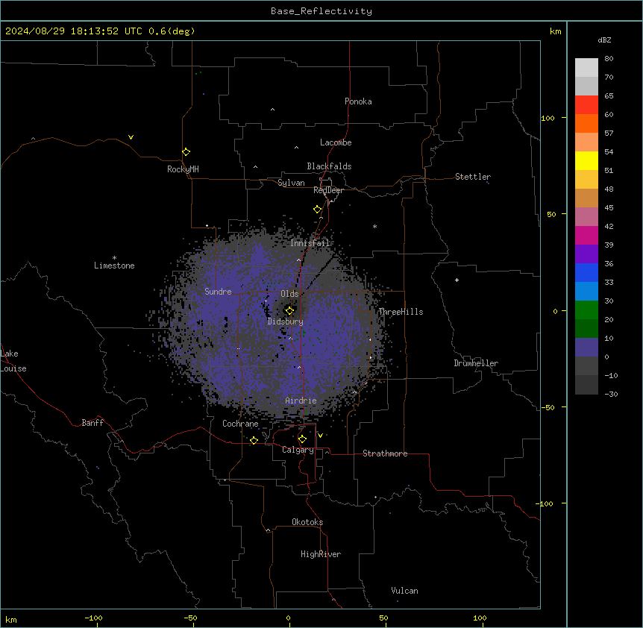Screen dimensions: 643x628
Task: Click the light gray 80 dBZ legend swatch
Action: (586, 68)
